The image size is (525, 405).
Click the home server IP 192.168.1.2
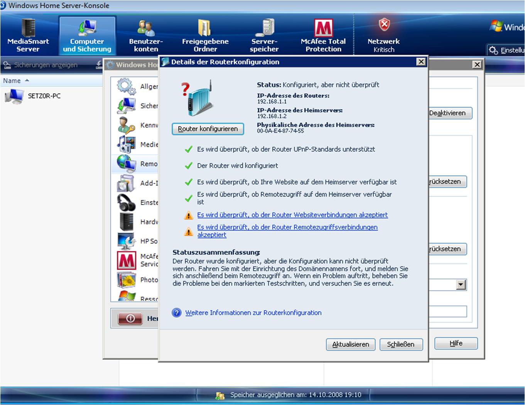(272, 116)
